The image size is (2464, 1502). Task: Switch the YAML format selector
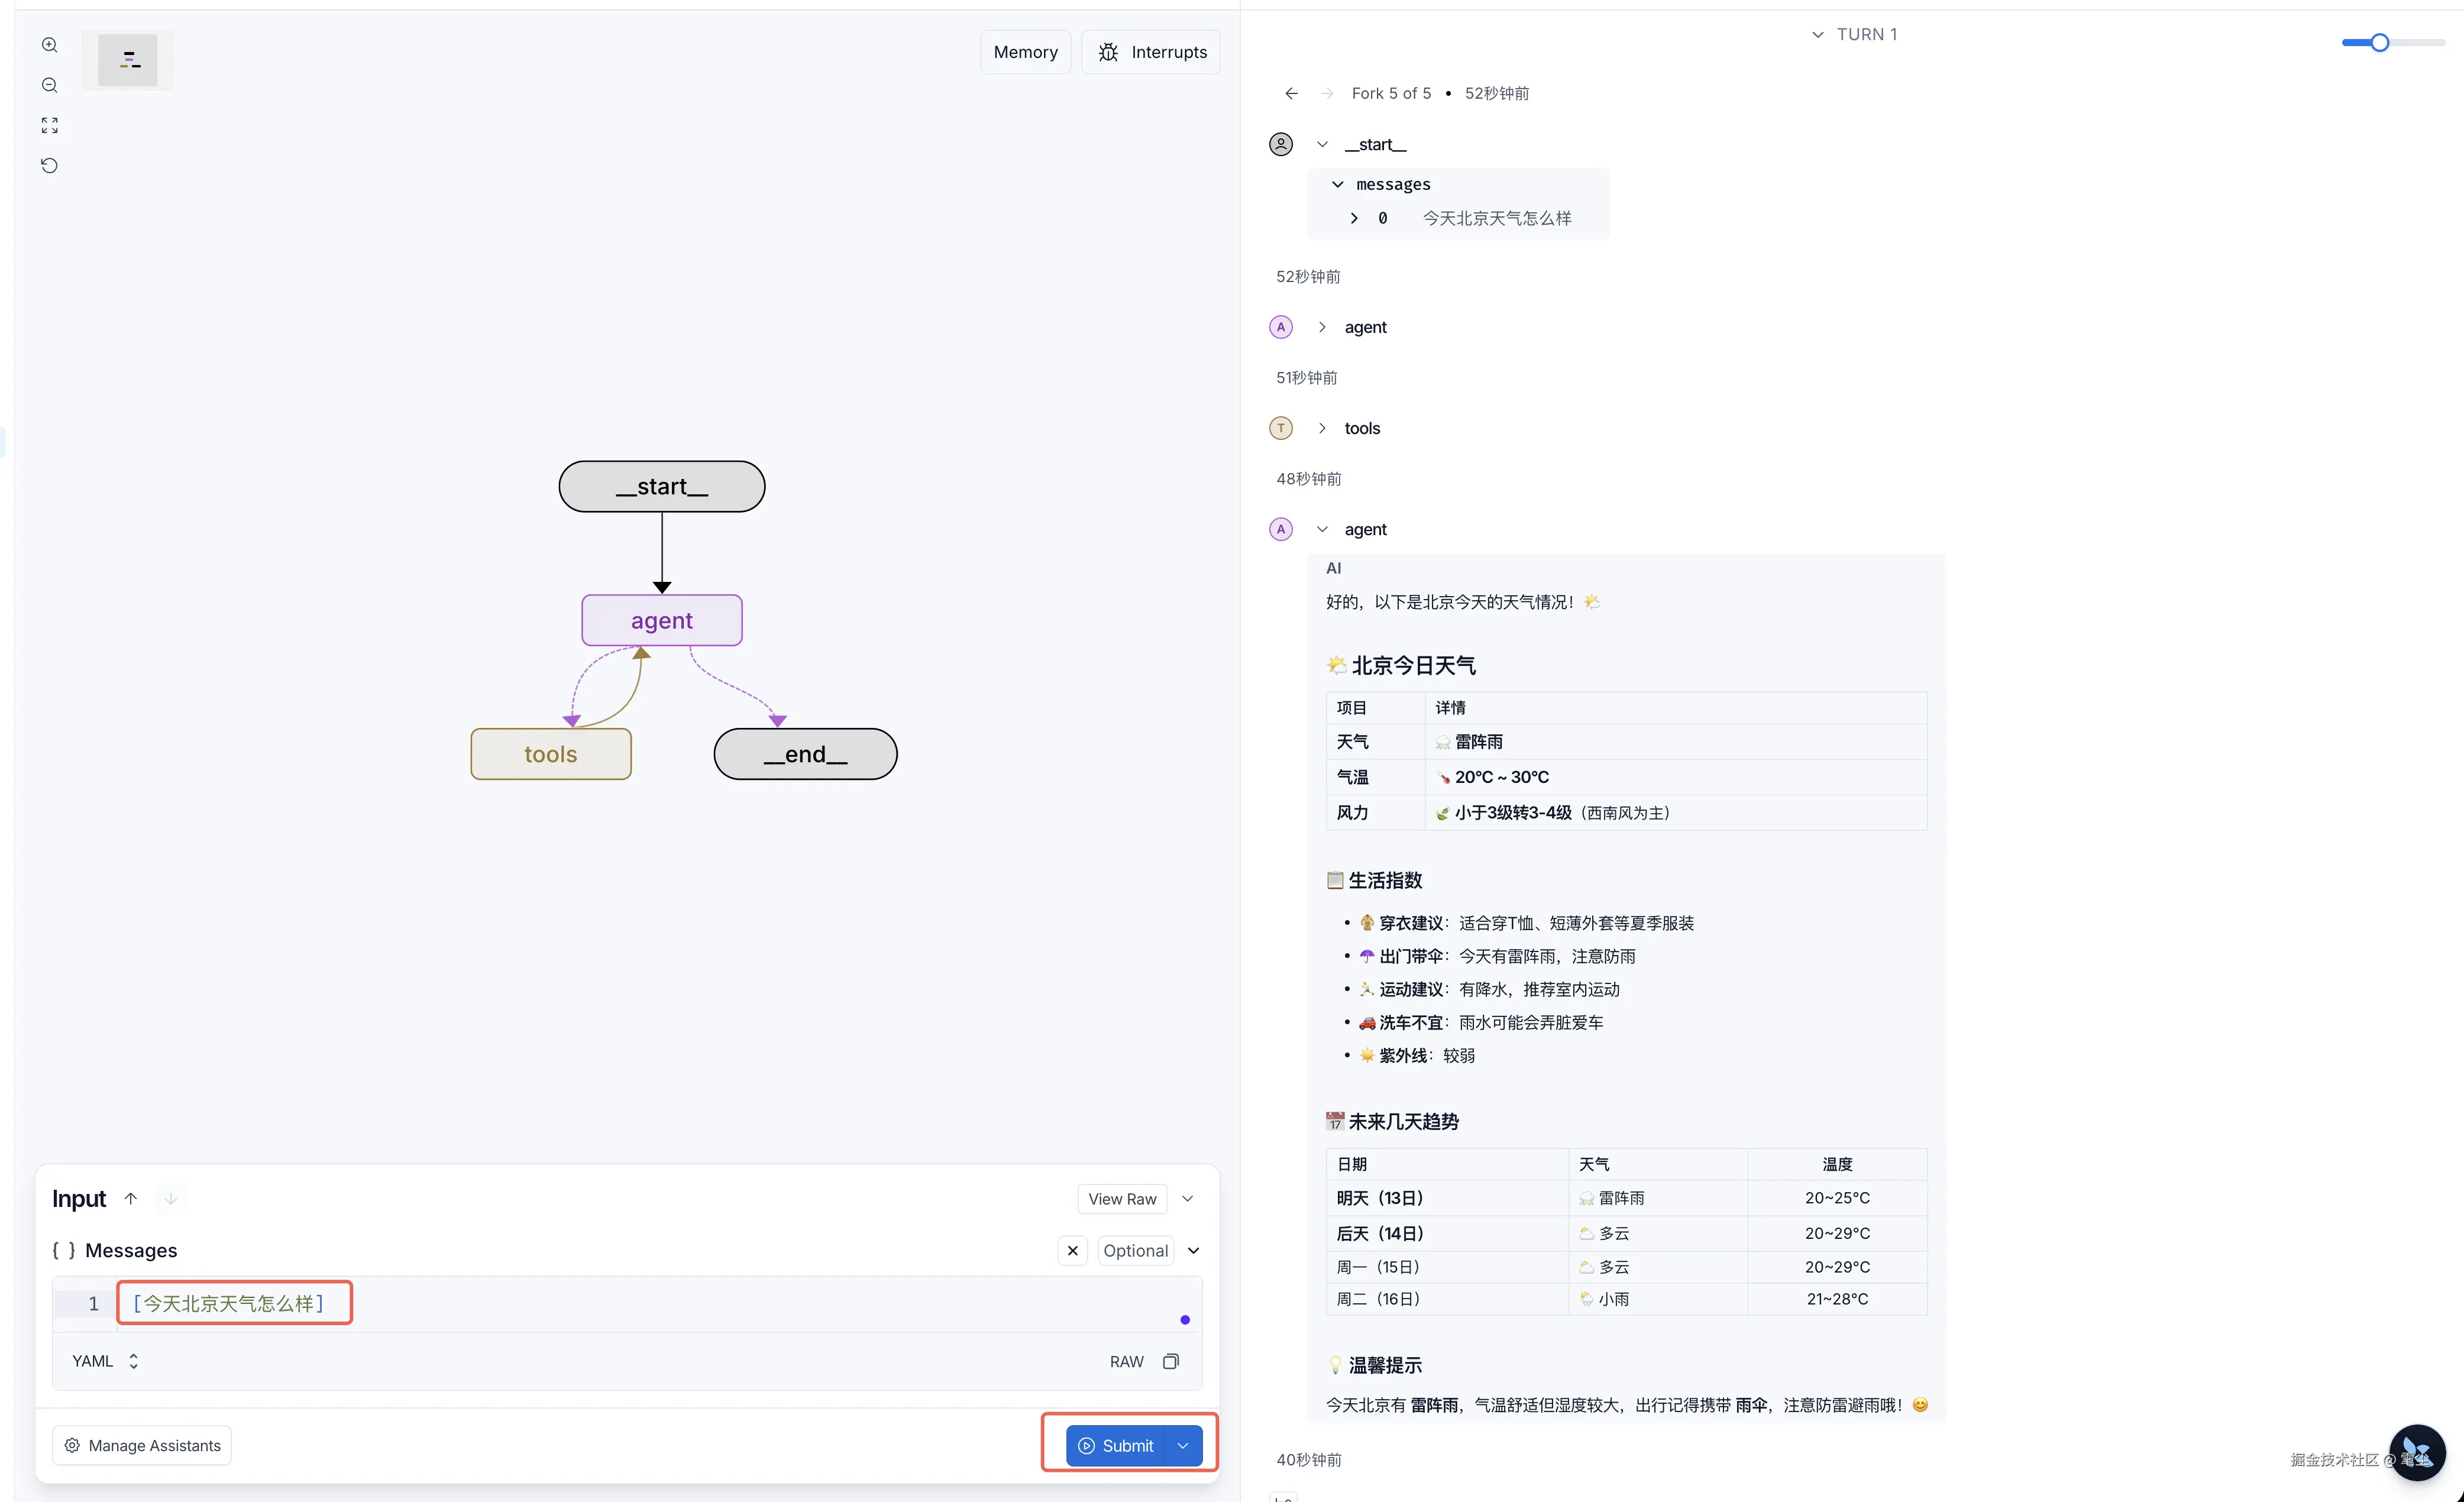(x=105, y=1361)
